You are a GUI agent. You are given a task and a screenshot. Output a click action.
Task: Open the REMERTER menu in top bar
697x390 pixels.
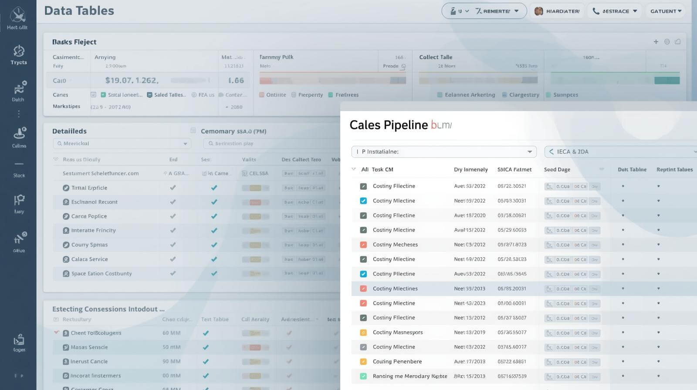(x=497, y=11)
